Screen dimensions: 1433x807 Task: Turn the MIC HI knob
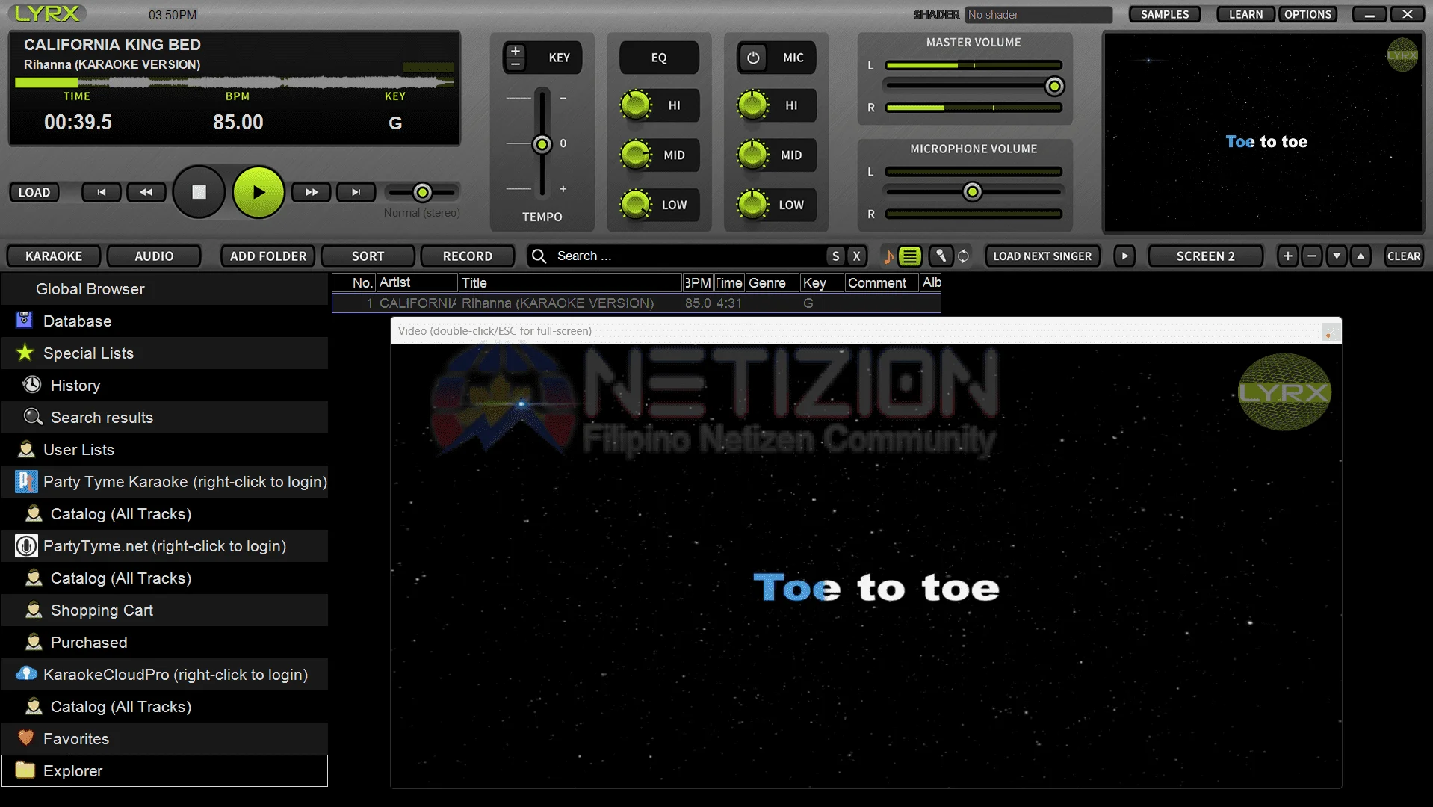(x=752, y=105)
